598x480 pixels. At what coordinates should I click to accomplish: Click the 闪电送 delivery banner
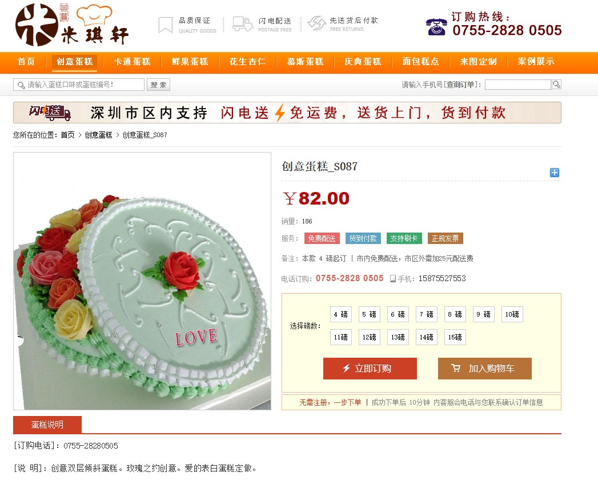pyautogui.click(x=287, y=113)
